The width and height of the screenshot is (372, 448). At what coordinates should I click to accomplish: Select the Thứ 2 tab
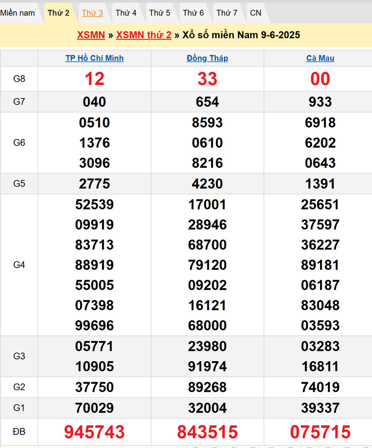pos(59,13)
